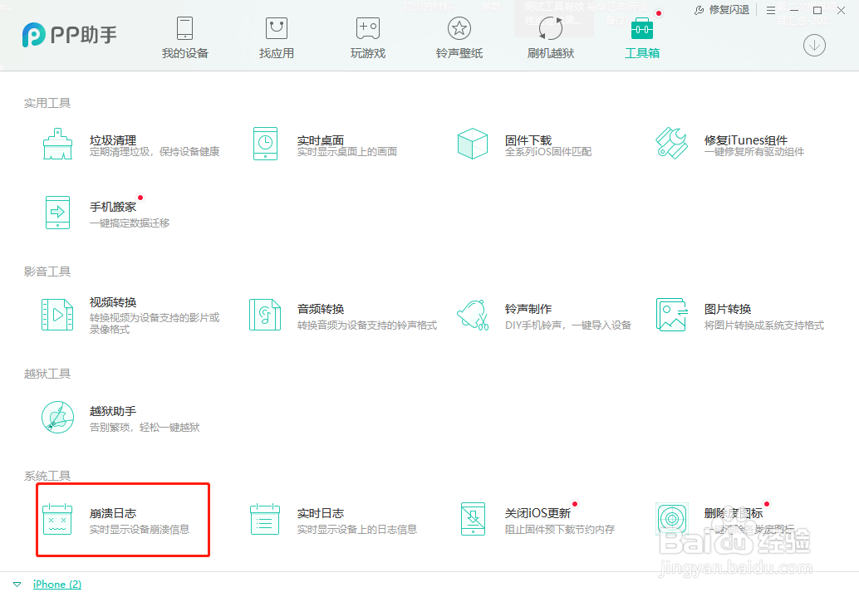Expand the iPhone (2) device arrow
The image size is (859, 597).
pyautogui.click(x=17, y=585)
